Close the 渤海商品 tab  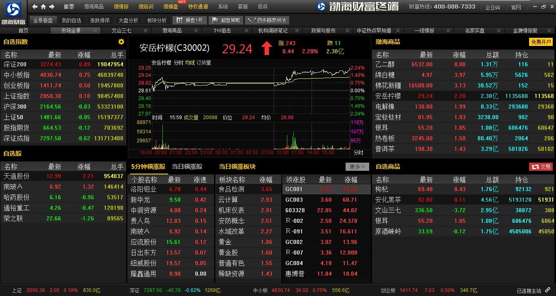pyautogui.click(x=195, y=30)
